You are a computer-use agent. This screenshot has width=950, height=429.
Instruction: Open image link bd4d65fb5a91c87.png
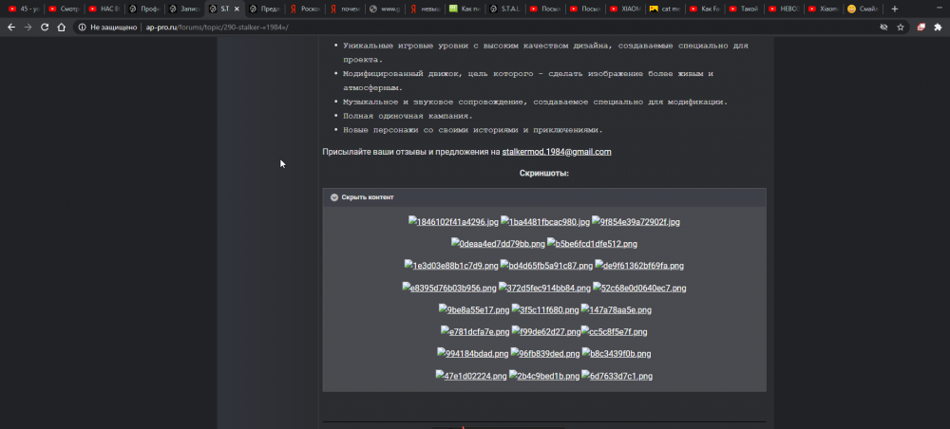(546, 266)
